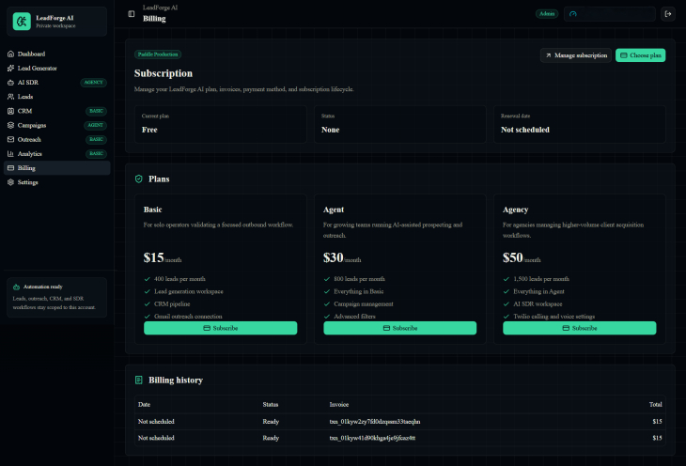Click the Outreach mail icon
The width and height of the screenshot is (686, 466).
pos(10,140)
